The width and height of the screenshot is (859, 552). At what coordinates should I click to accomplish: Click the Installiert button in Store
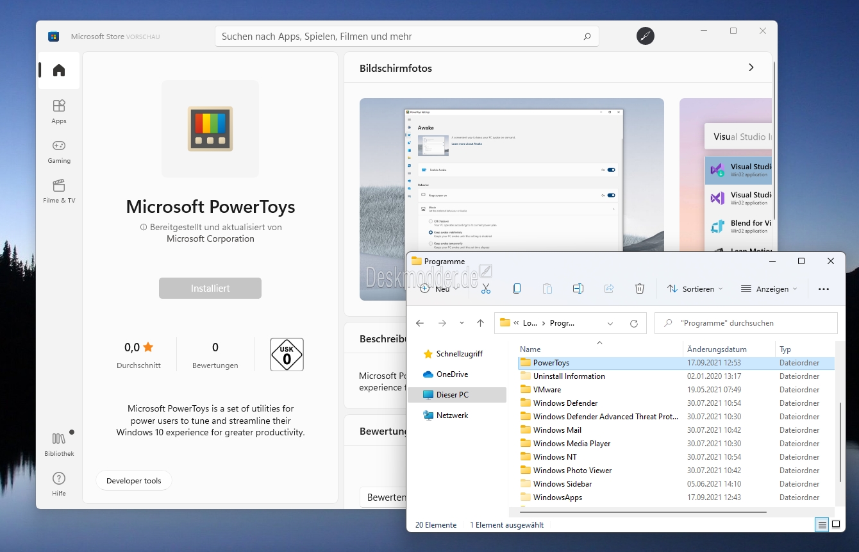point(210,288)
